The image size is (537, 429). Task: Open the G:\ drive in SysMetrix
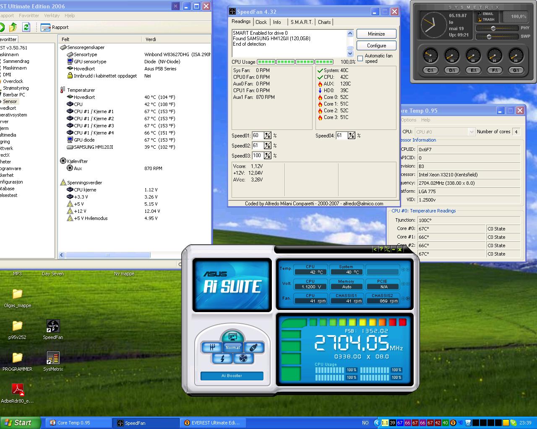(x=516, y=70)
